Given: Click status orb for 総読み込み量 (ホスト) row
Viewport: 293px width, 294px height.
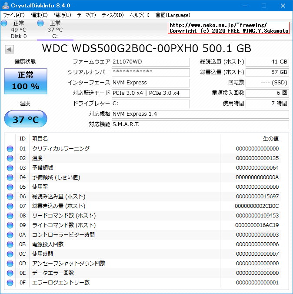Looking at the screenshot, I should click(10, 197).
